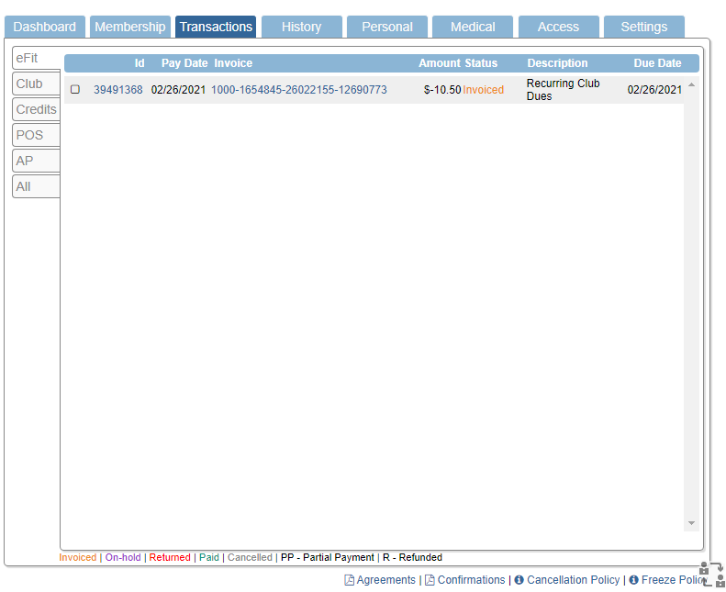The width and height of the screenshot is (726, 592).
Task: Open the Settings tab
Action: (x=644, y=27)
